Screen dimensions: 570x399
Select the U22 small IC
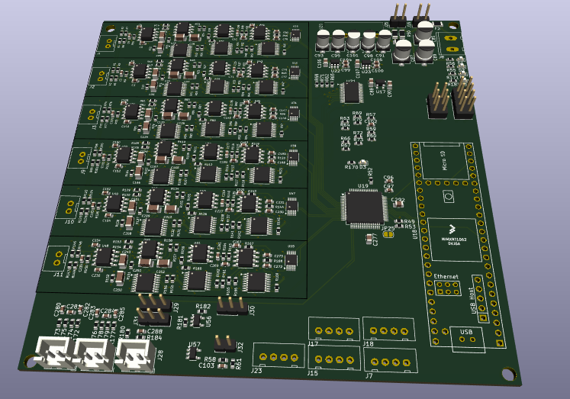(334, 65)
